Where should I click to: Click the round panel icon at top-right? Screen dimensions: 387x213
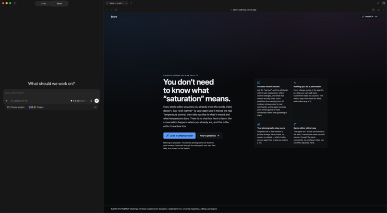pos(384,3)
